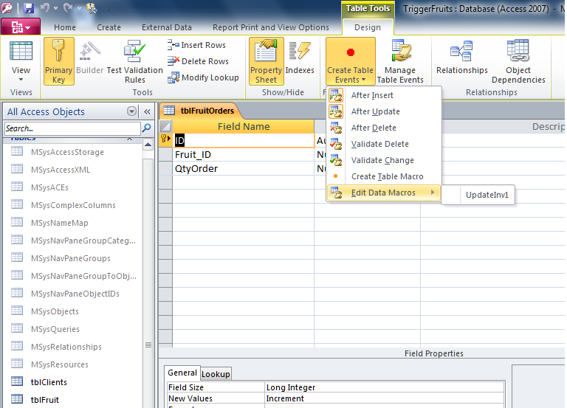
Task: Expand the Edit Data Macros submenu
Action: 384,193
